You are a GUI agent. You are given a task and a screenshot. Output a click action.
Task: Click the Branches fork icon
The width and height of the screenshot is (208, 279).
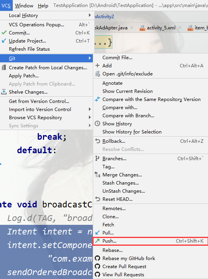pyautogui.click(x=97, y=158)
